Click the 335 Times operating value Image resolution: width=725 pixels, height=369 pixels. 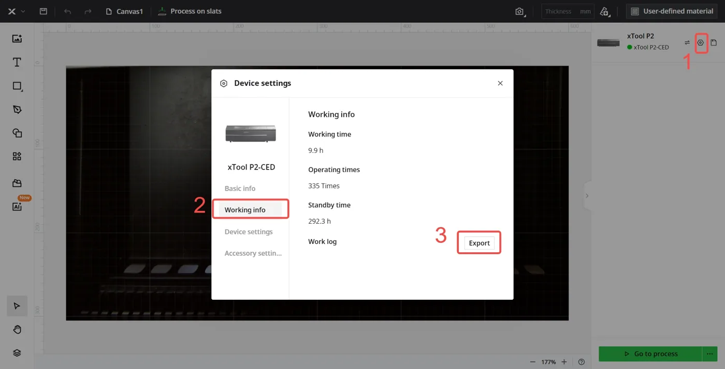click(x=324, y=186)
